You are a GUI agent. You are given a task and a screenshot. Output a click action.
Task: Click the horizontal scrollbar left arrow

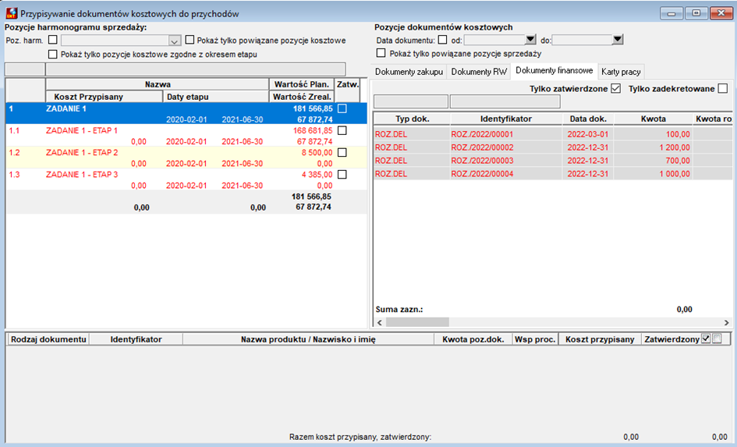click(380, 322)
